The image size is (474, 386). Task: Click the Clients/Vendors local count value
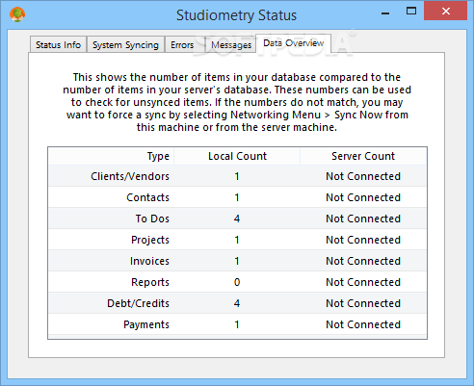coord(237,176)
